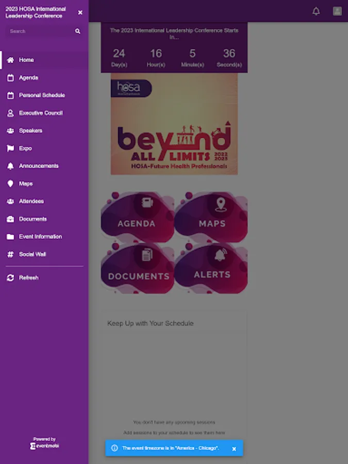Open the Social Wall
Screen dimensions: 348x464
pos(44,254)
